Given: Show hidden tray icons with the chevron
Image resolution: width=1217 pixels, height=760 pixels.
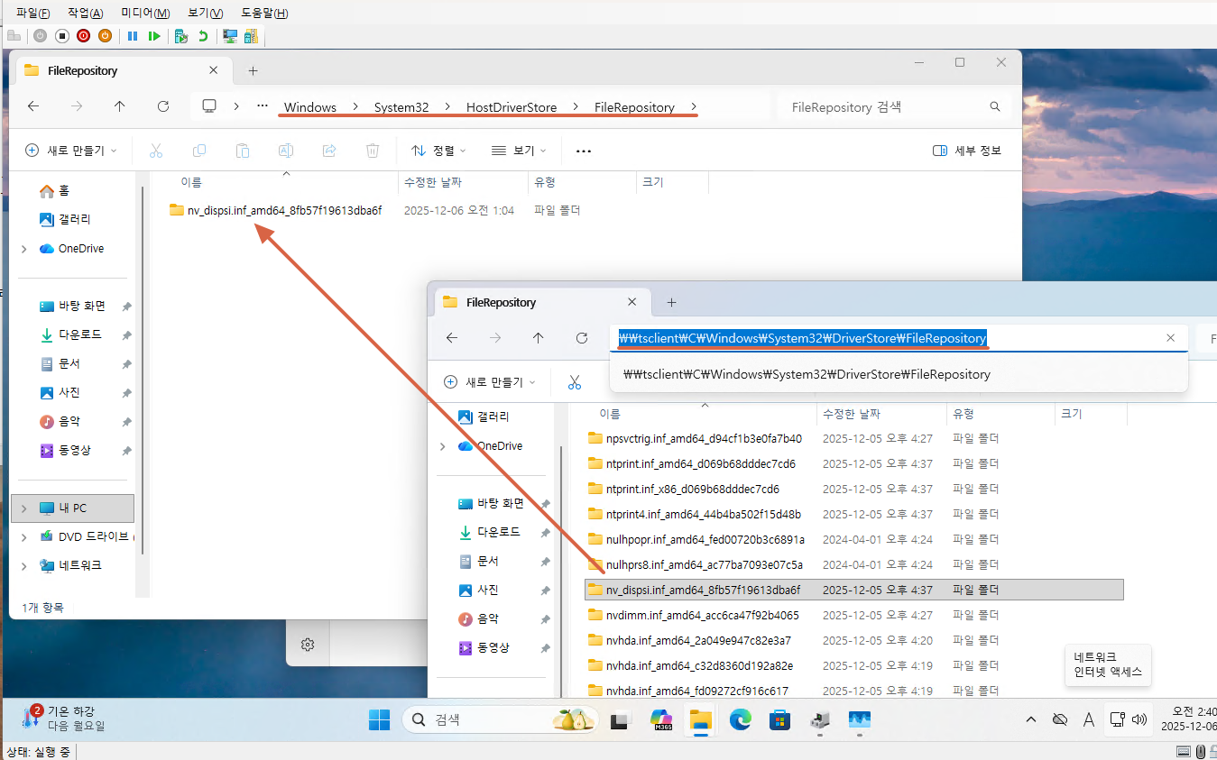Looking at the screenshot, I should tap(1031, 719).
